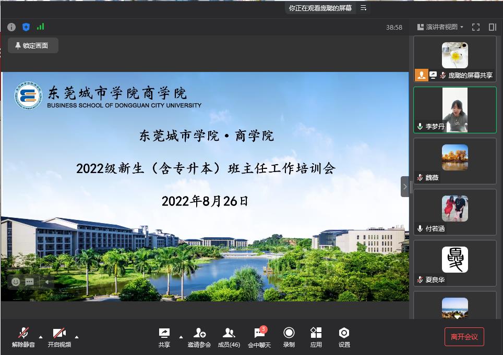Toggle the side panel layout icon
The image size is (503, 355).
493,27
